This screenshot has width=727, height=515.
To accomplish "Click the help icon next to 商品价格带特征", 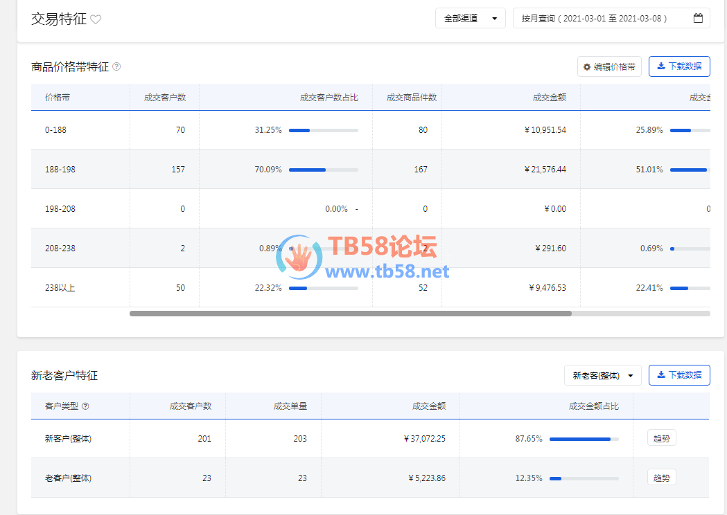I will 116,67.
